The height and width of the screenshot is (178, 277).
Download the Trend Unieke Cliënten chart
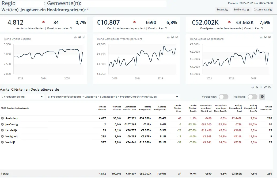[x=75, y=37]
